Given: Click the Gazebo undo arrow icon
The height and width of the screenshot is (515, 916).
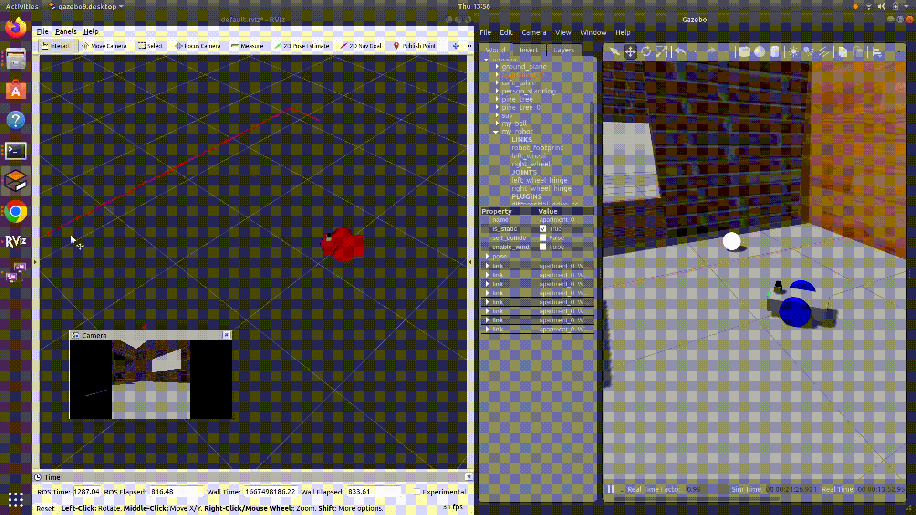Looking at the screenshot, I should click(680, 51).
